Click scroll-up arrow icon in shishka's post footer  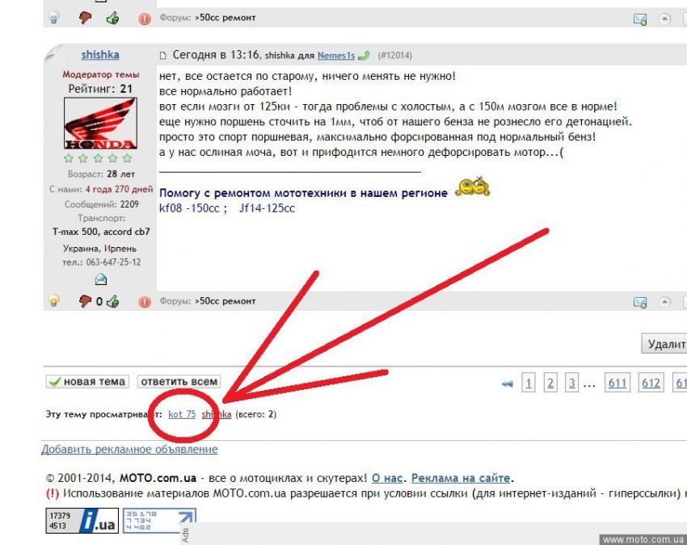pyautogui.click(x=665, y=301)
